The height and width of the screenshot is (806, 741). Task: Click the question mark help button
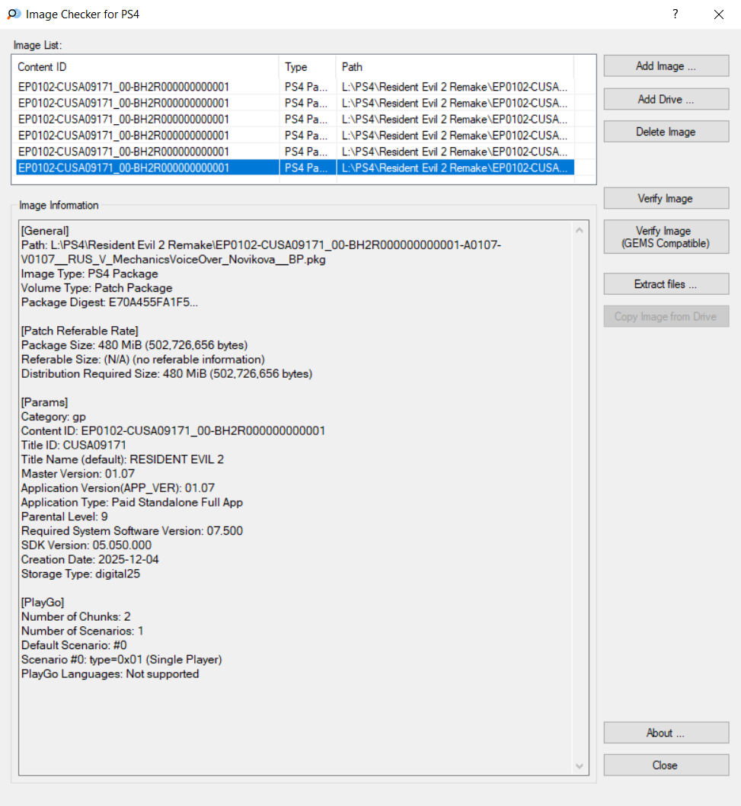pyautogui.click(x=675, y=14)
